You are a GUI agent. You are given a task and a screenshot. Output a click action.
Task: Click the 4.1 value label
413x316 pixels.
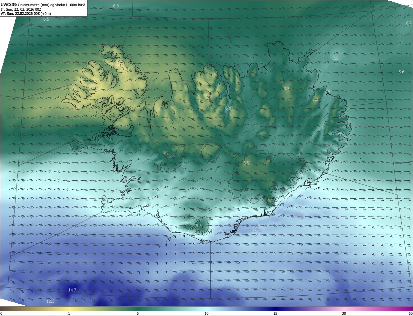[270, 201]
